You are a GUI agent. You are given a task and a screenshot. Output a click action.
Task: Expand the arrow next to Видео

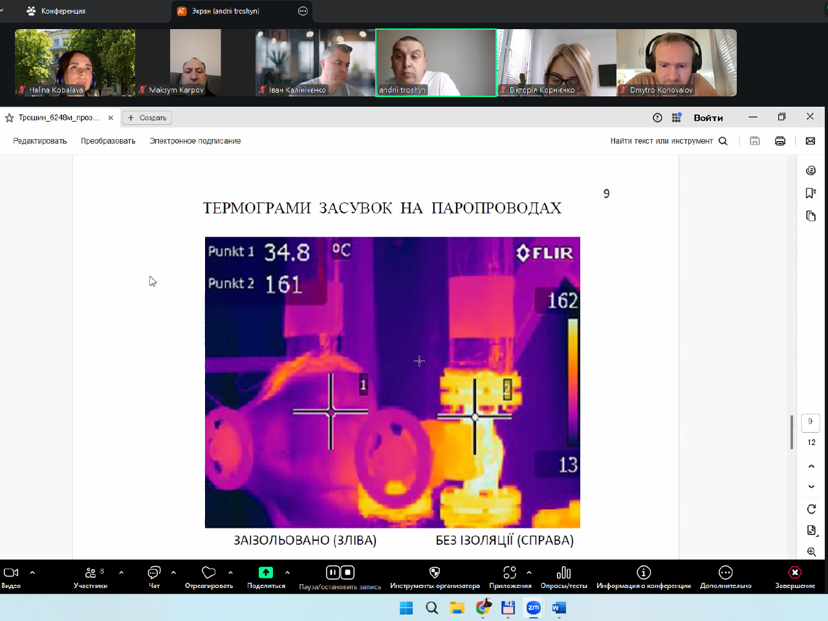pos(32,572)
